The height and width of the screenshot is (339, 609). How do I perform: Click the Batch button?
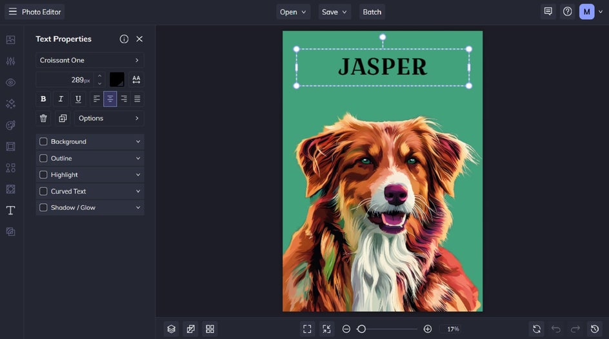pyautogui.click(x=372, y=12)
